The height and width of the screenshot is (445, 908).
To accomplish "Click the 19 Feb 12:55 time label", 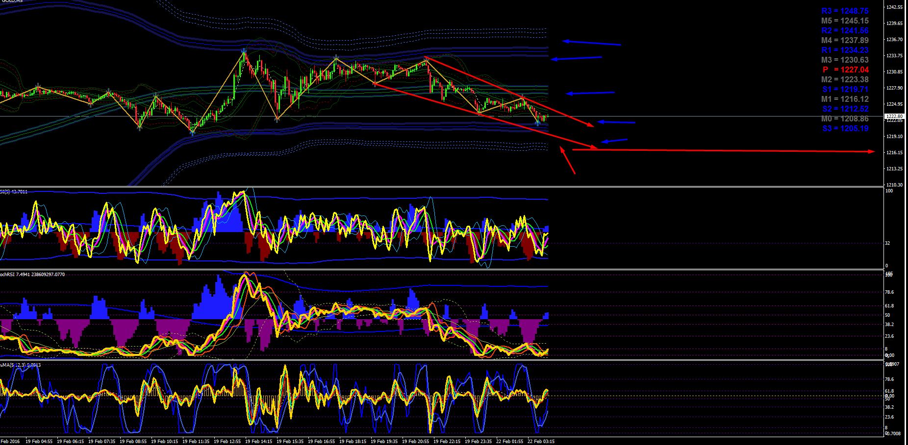I will pyautogui.click(x=227, y=442).
